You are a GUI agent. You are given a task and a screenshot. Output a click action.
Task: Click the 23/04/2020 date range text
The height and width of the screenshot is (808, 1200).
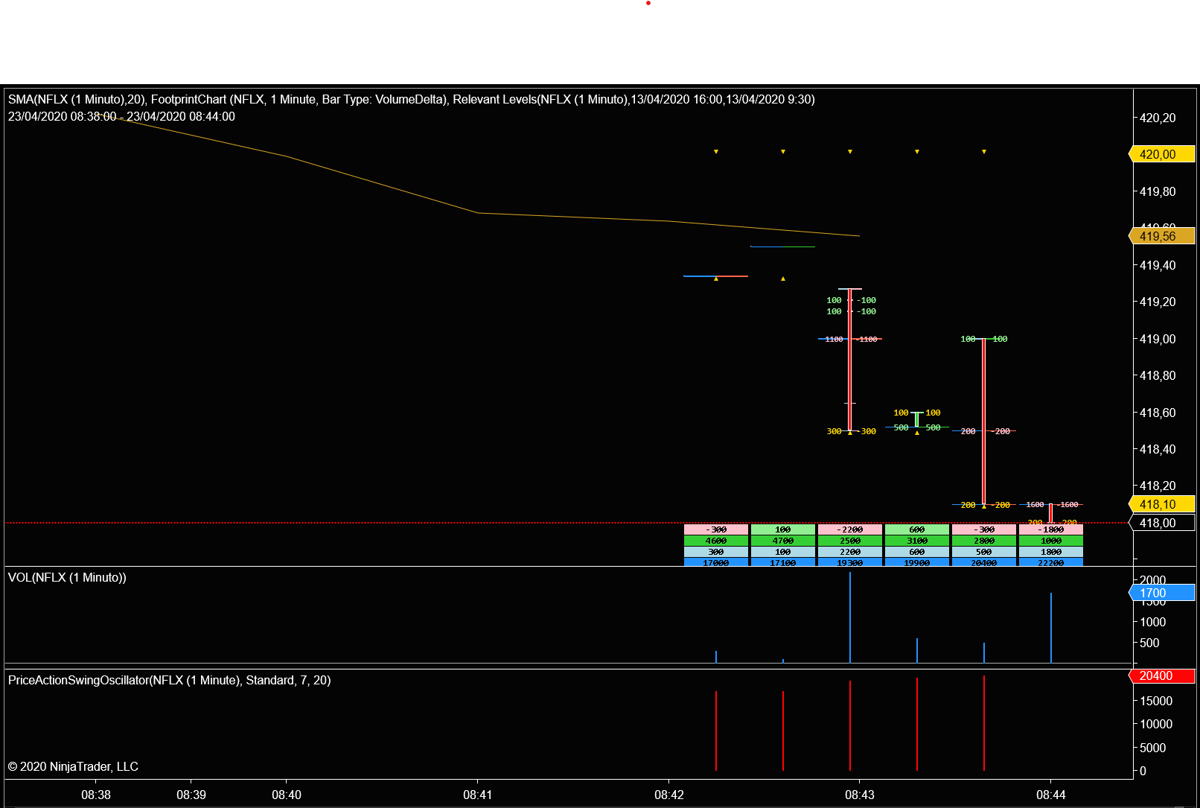point(121,116)
